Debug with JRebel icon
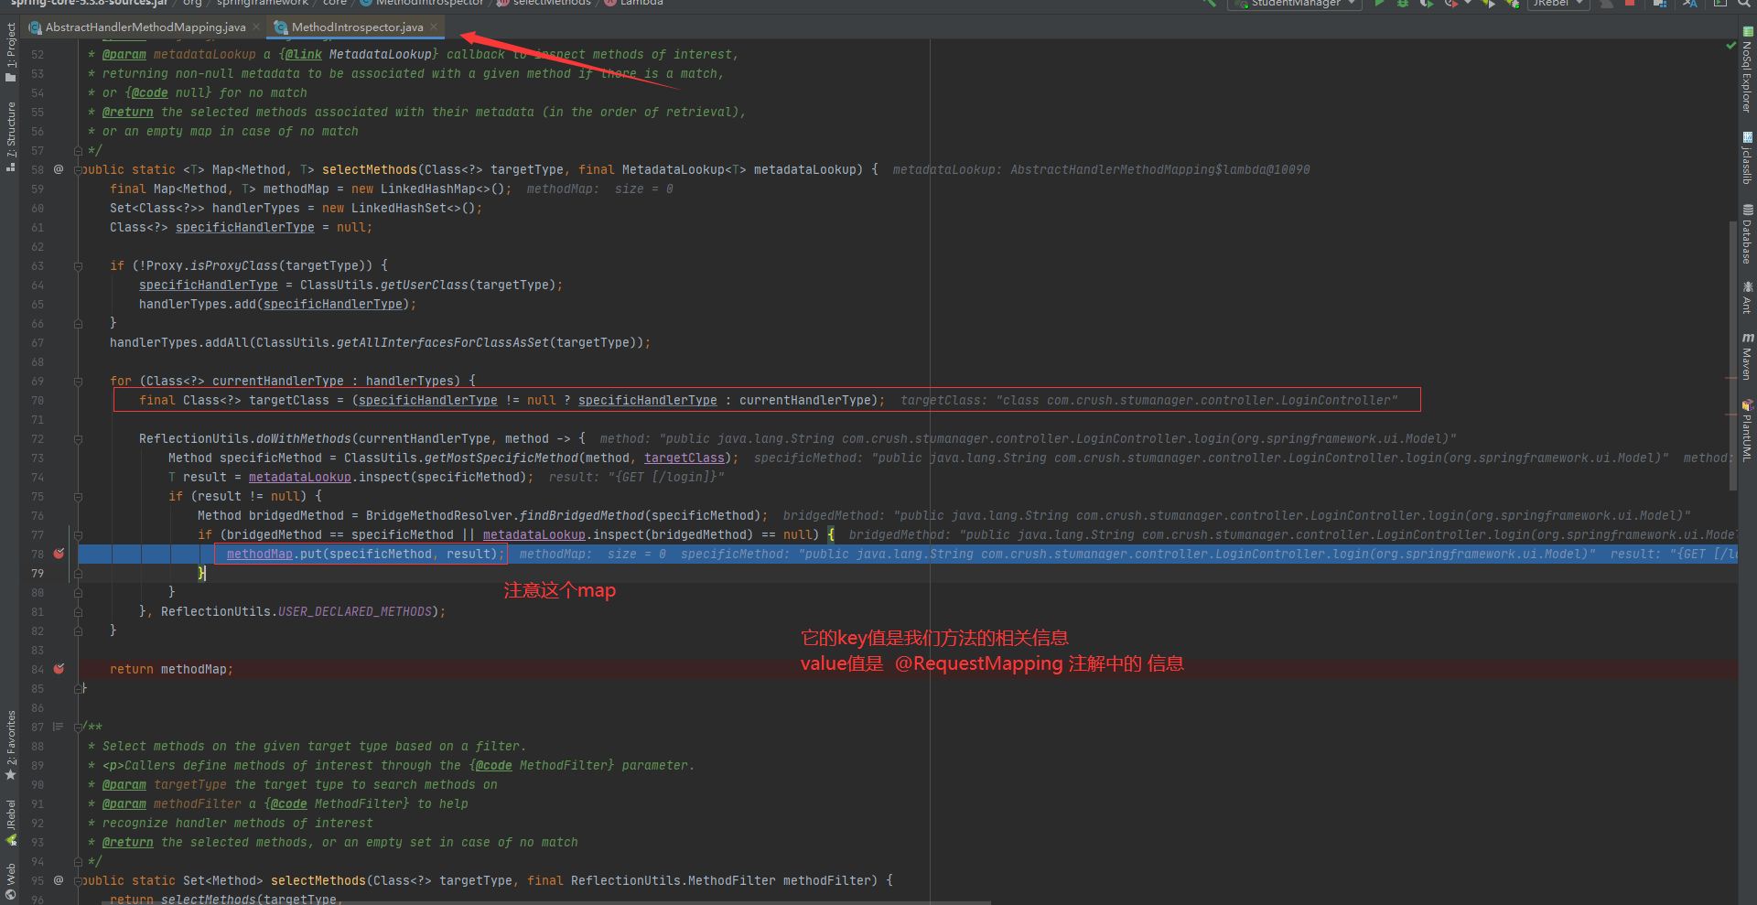The image size is (1757, 905). 1513,4
